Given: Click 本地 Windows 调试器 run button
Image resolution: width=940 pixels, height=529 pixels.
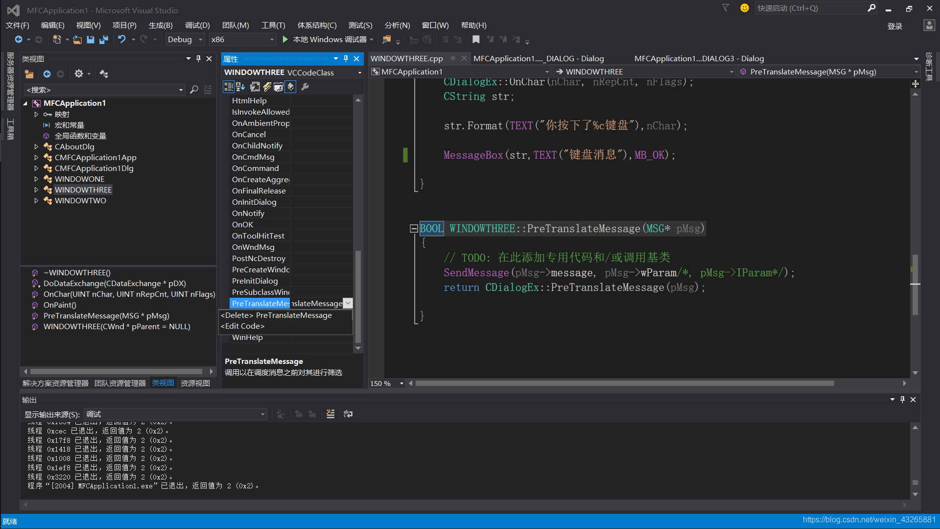Looking at the screenshot, I should pos(330,39).
